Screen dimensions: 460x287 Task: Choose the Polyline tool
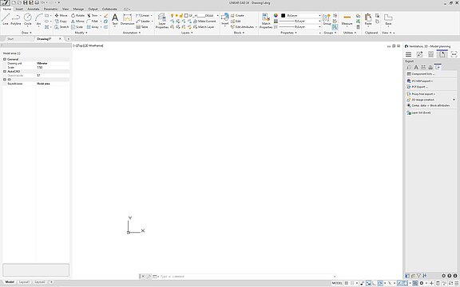click(16, 19)
